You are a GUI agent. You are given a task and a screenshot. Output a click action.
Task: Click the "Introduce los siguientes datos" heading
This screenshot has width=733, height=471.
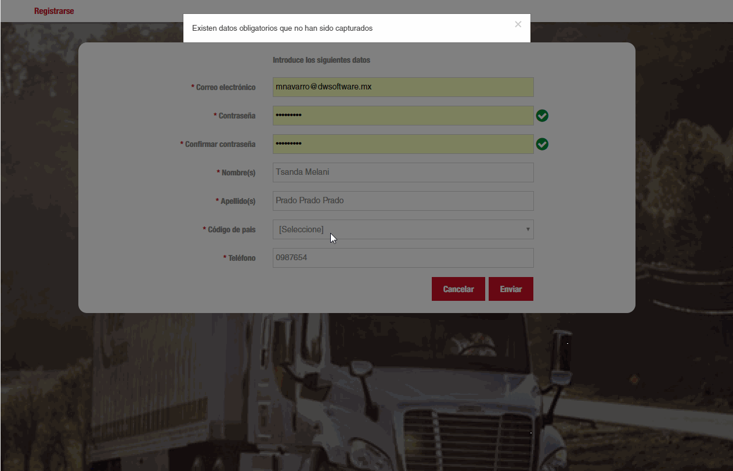[321, 60]
